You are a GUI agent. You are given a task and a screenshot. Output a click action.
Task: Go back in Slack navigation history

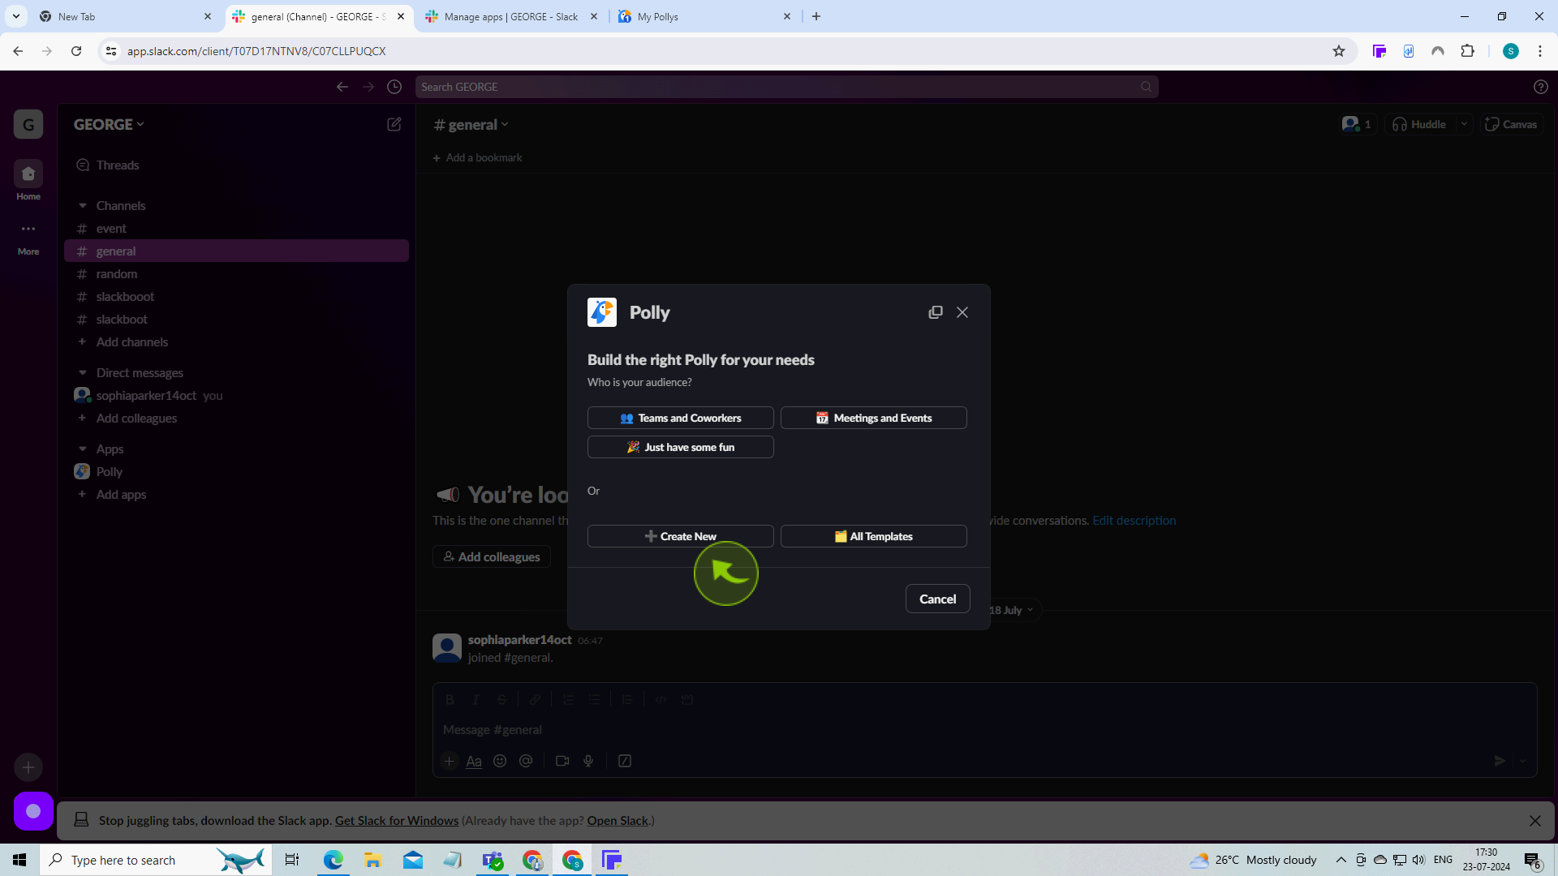coord(342,87)
